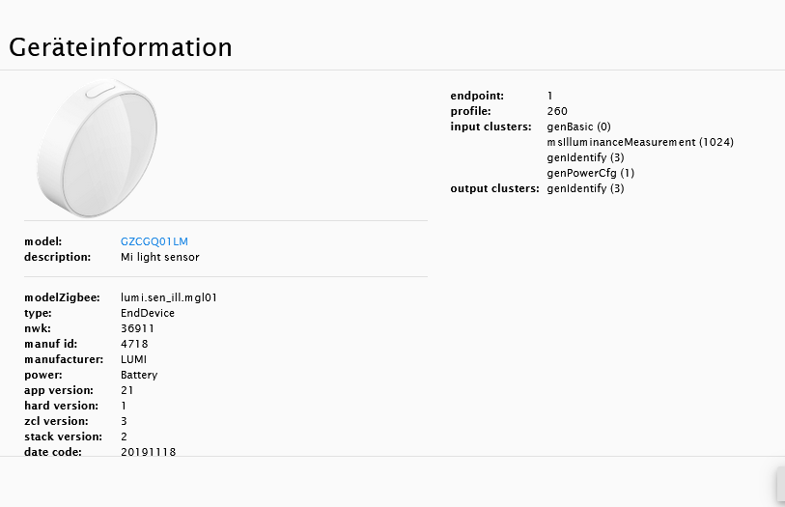785x507 pixels.
Task: Select the manuf id value 4718
Action: coord(134,344)
